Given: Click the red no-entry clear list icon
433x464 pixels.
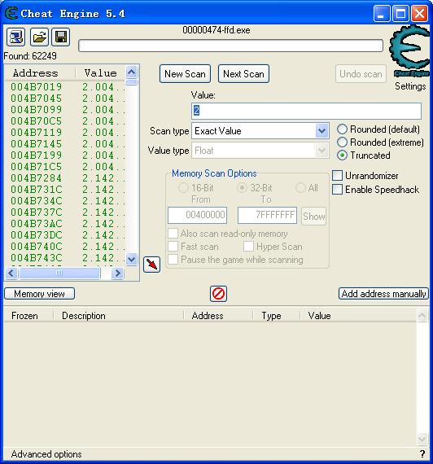Looking at the screenshot, I should click(218, 294).
